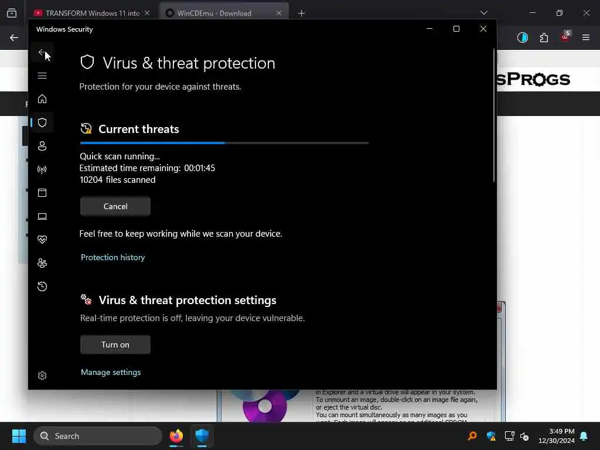Turn on real-time protection
Image resolution: width=600 pixels, height=450 pixels.
tap(115, 345)
